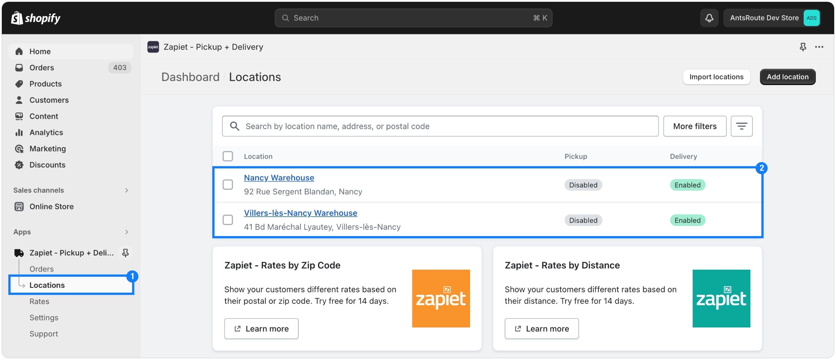Click the teal Zapiet Rates by Distance logo
This screenshot has width=836, height=360.
click(x=721, y=298)
